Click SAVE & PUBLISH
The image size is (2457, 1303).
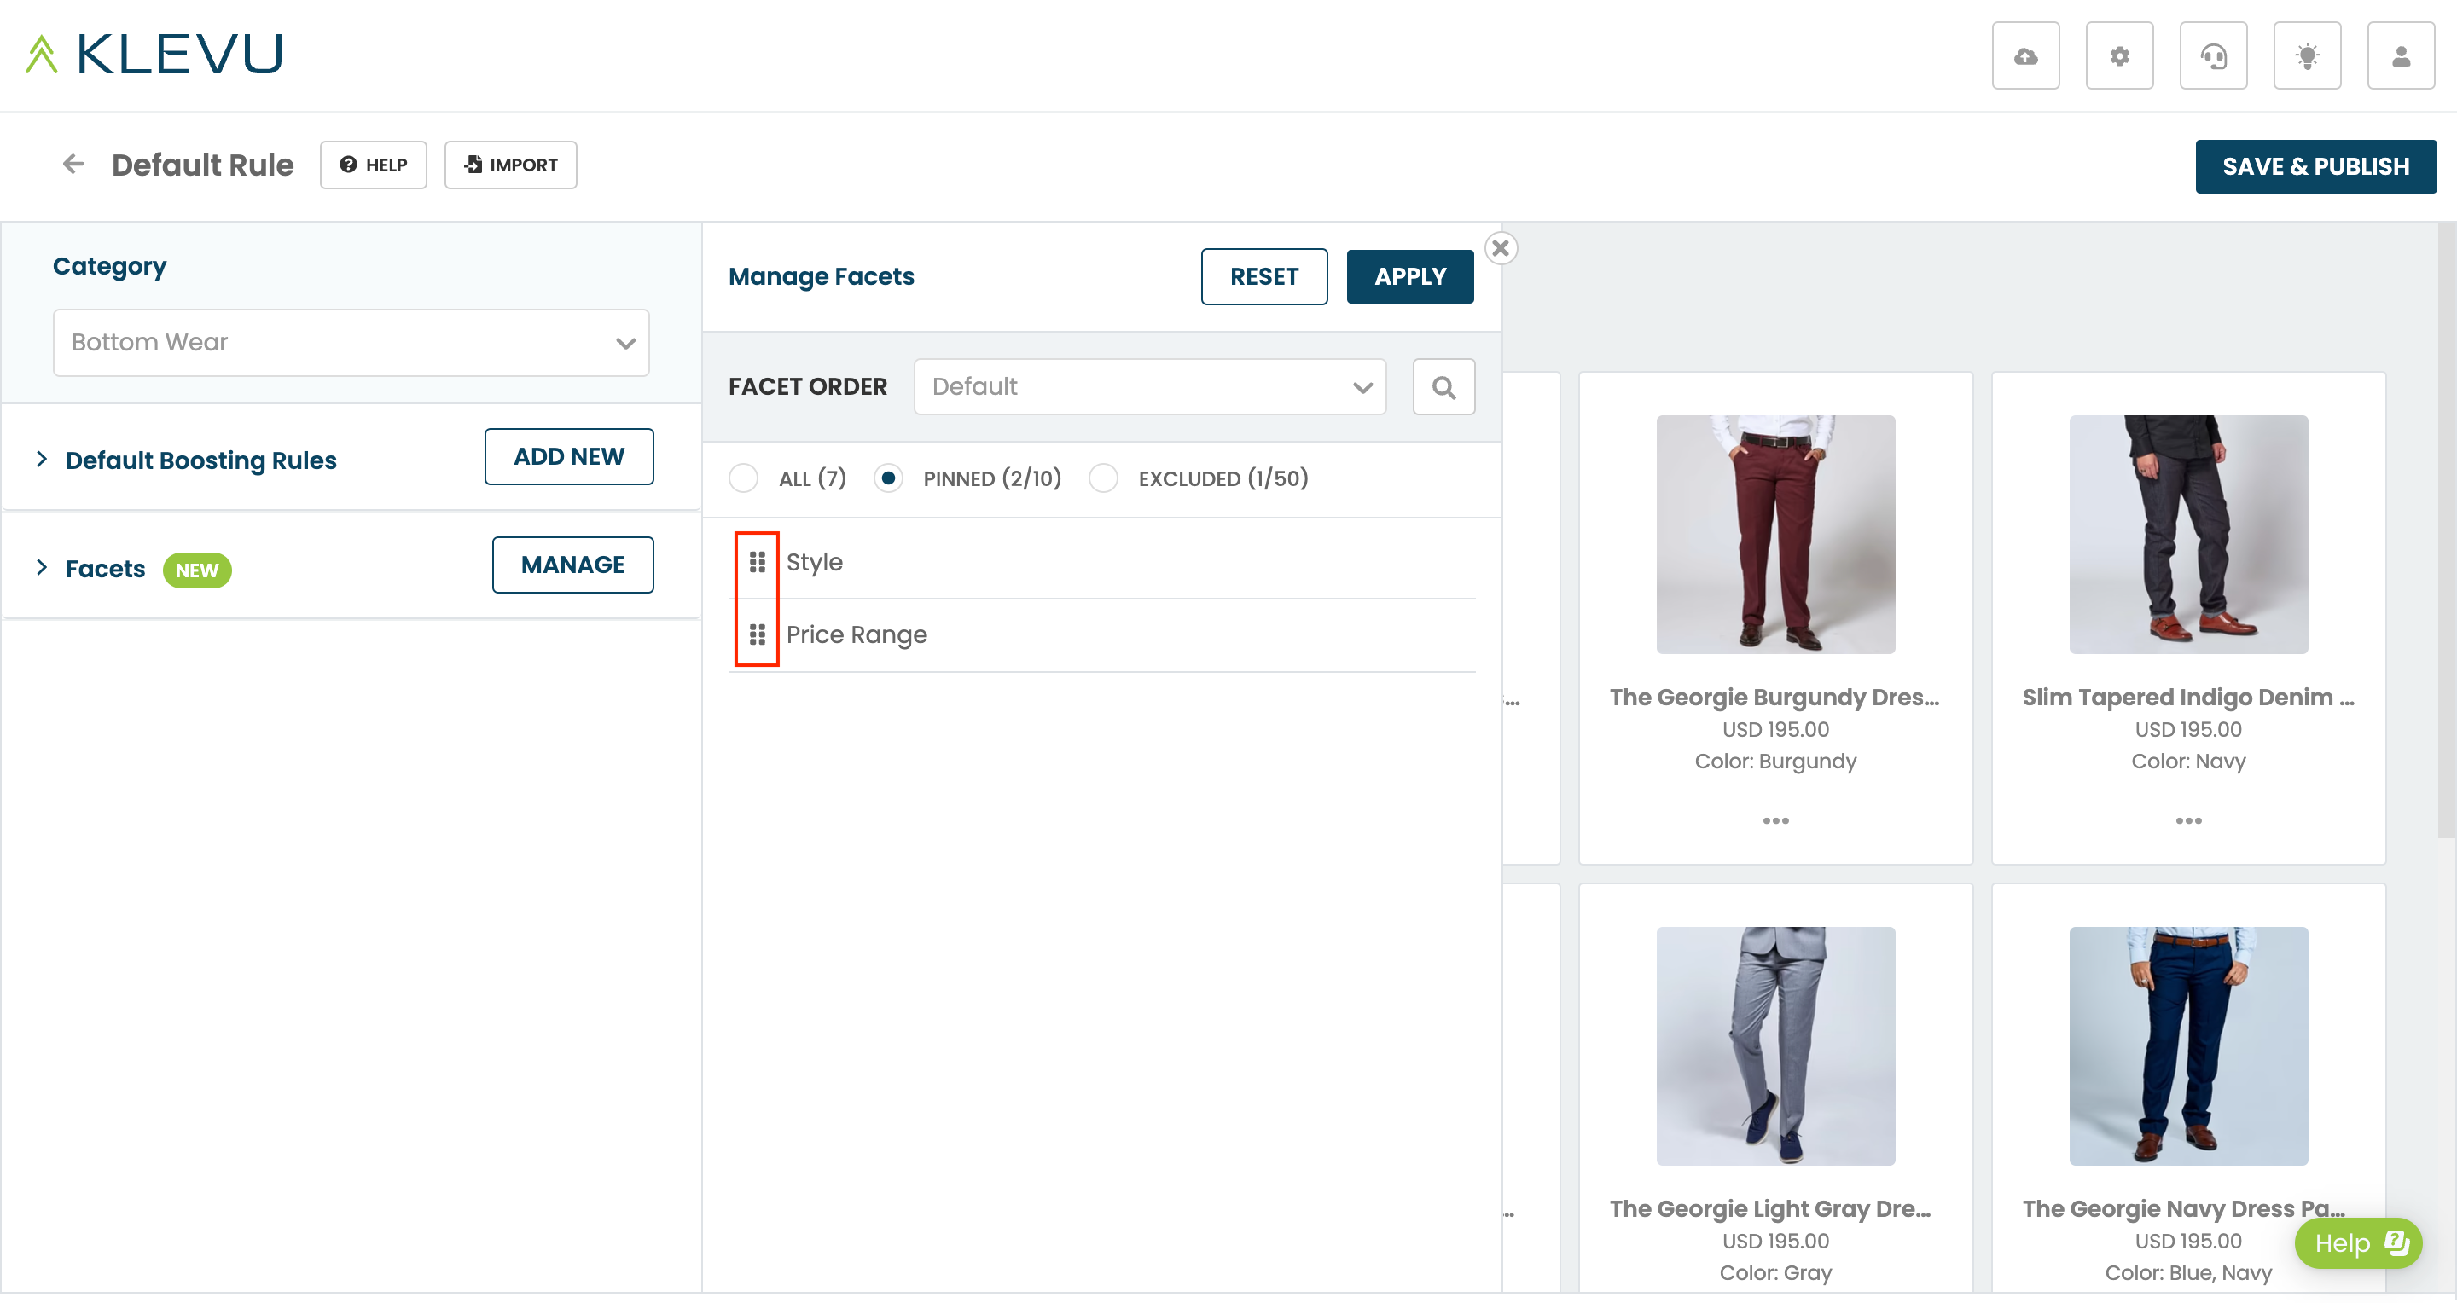pyautogui.click(x=2315, y=167)
